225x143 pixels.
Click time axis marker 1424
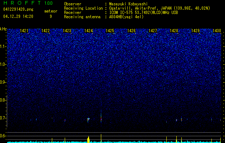89,31
